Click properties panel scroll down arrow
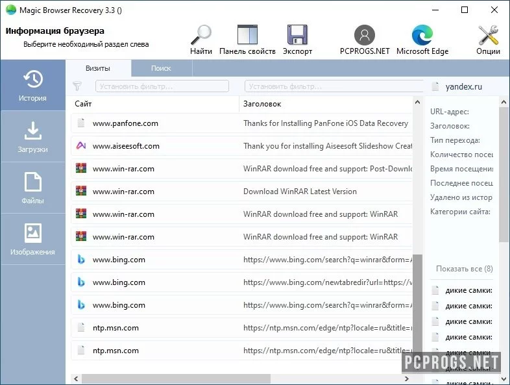Screen dimensions: 510x385 click(504, 379)
